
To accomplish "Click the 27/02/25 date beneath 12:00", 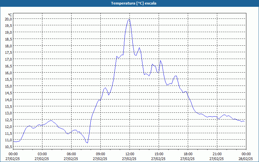I will [x=129, y=159].
